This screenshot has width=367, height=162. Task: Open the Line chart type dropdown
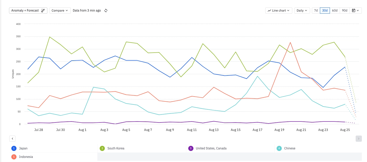click(279, 11)
